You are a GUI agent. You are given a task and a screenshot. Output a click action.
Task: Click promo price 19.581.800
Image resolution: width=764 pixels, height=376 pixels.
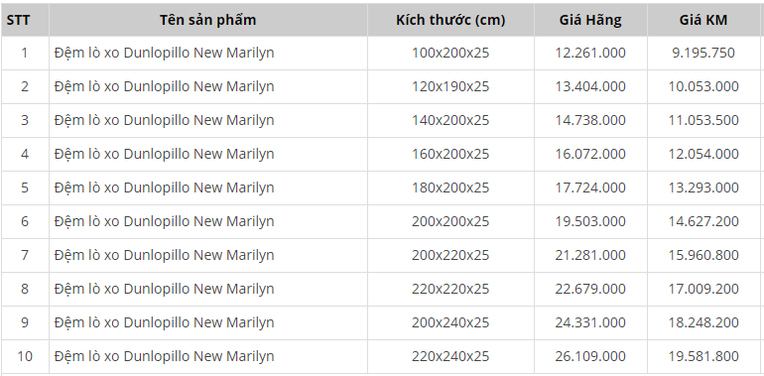click(x=703, y=356)
